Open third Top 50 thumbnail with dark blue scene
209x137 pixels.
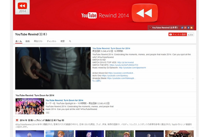[89, 134]
